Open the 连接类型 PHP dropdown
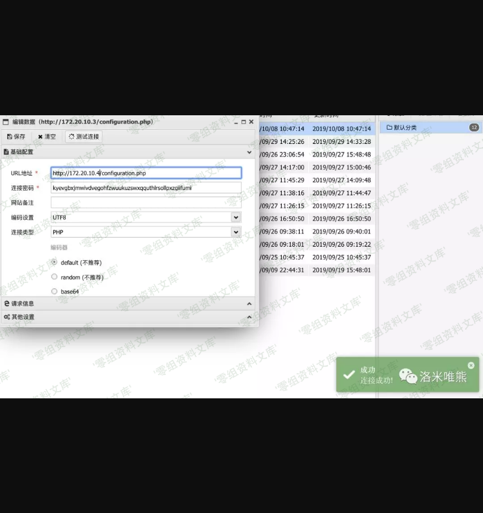The width and height of the screenshot is (483, 513). click(236, 232)
